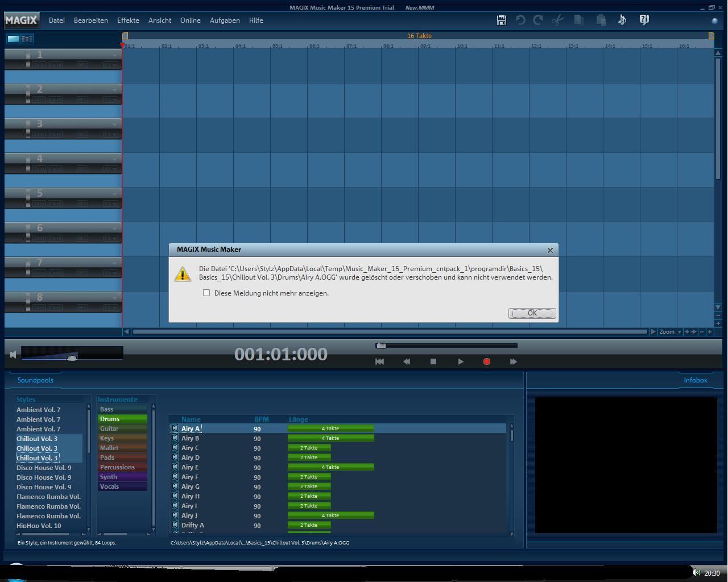Switch to mixer view icon

tap(27, 39)
